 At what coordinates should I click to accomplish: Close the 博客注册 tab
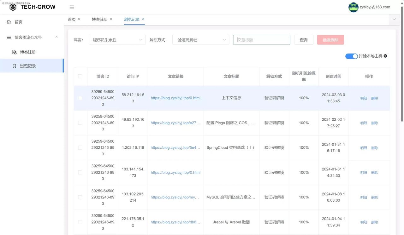coord(111,19)
